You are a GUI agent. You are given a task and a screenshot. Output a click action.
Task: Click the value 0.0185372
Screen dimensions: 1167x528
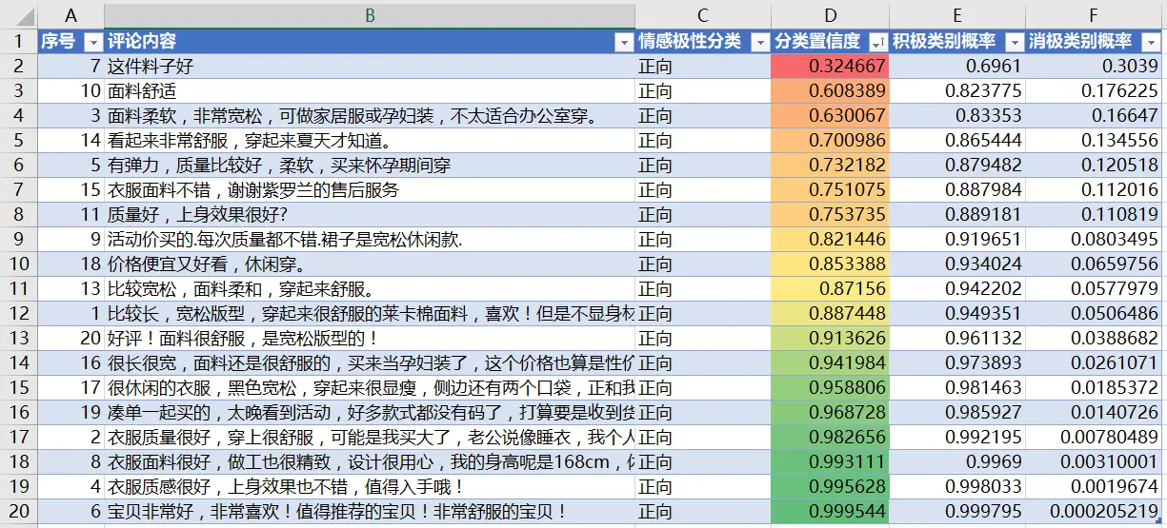[1094, 388]
